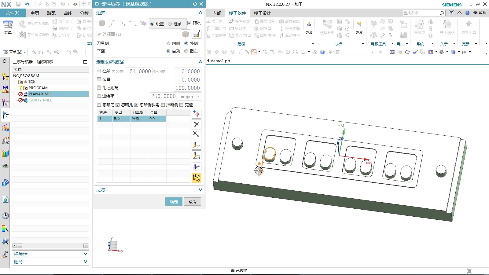Click the yellow ZY coordinate icon in dialog
Image resolution: width=489 pixels, height=275 pixels.
point(197,178)
